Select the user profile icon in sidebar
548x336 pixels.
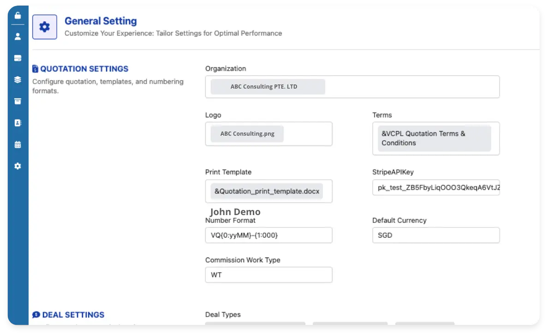[x=18, y=36]
